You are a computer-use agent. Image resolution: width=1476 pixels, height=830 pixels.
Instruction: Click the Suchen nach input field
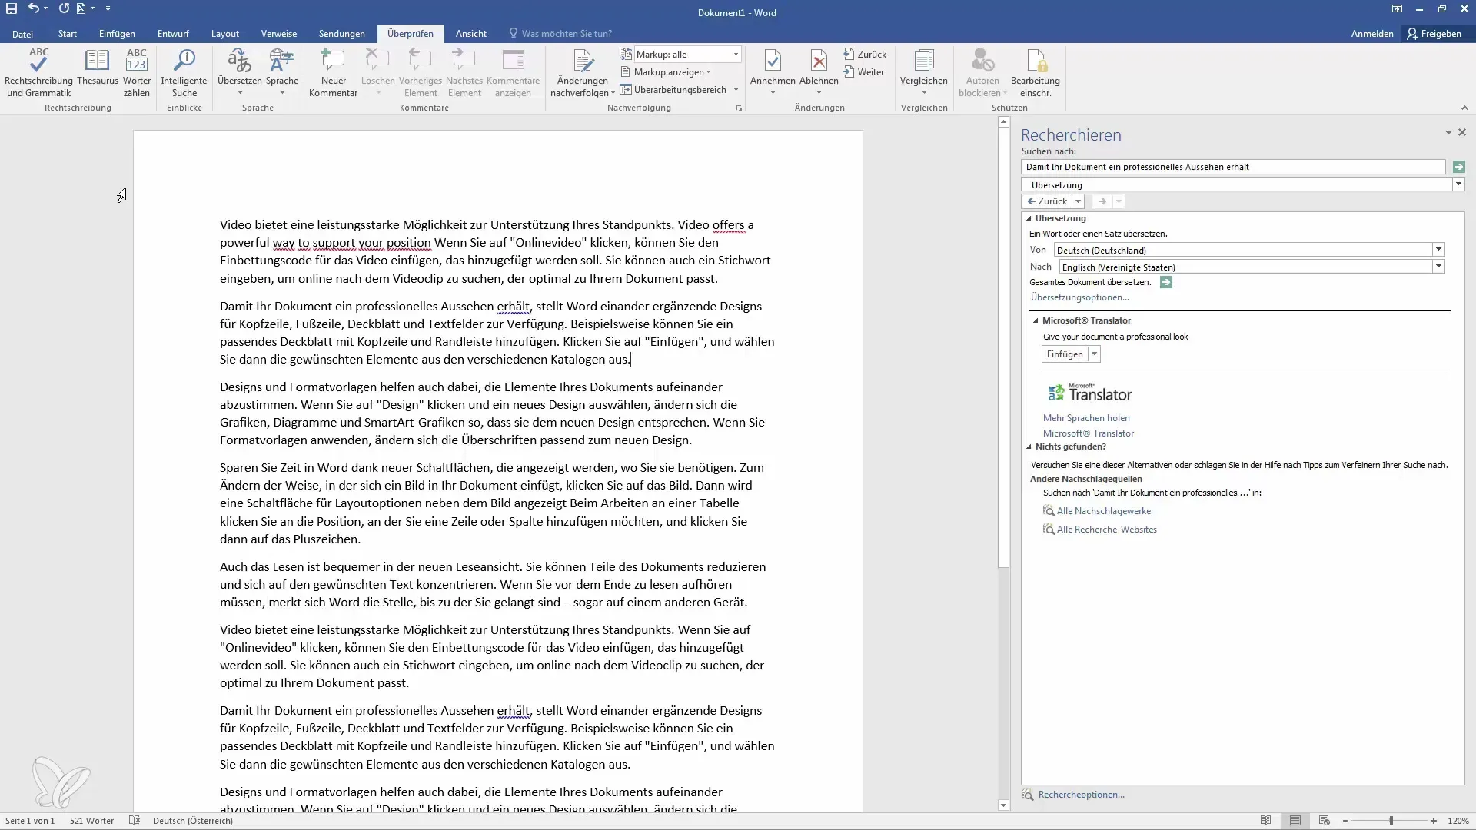(1233, 167)
